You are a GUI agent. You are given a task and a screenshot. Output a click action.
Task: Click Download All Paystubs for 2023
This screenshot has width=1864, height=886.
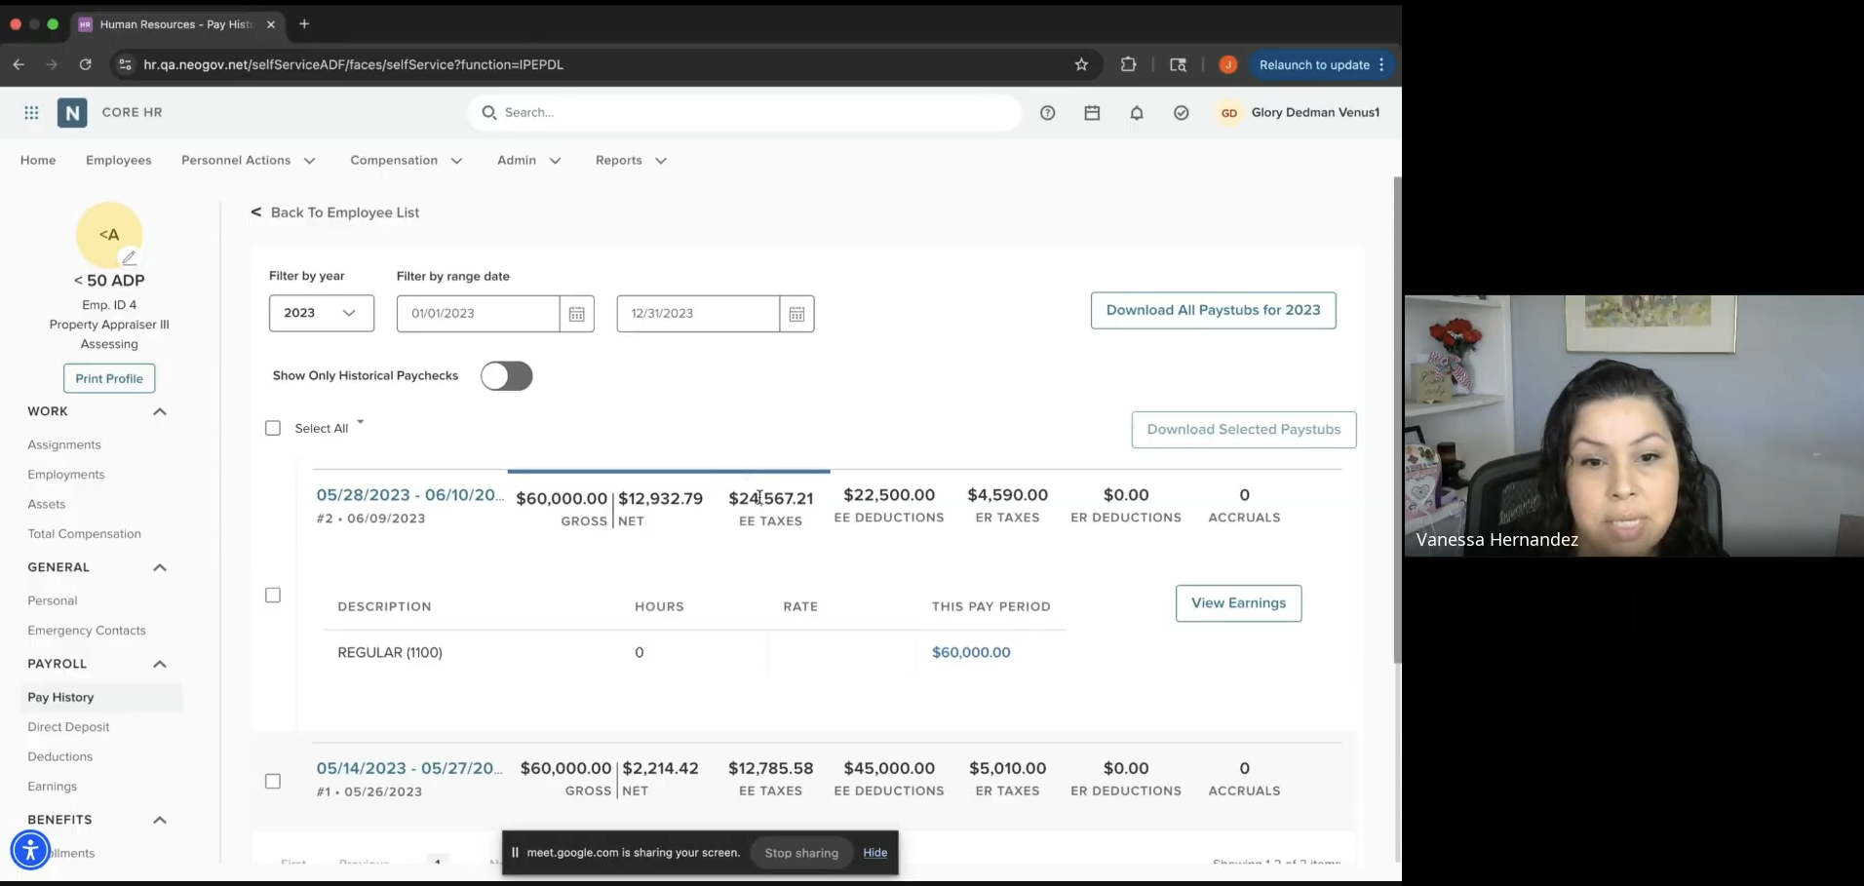1213,310
